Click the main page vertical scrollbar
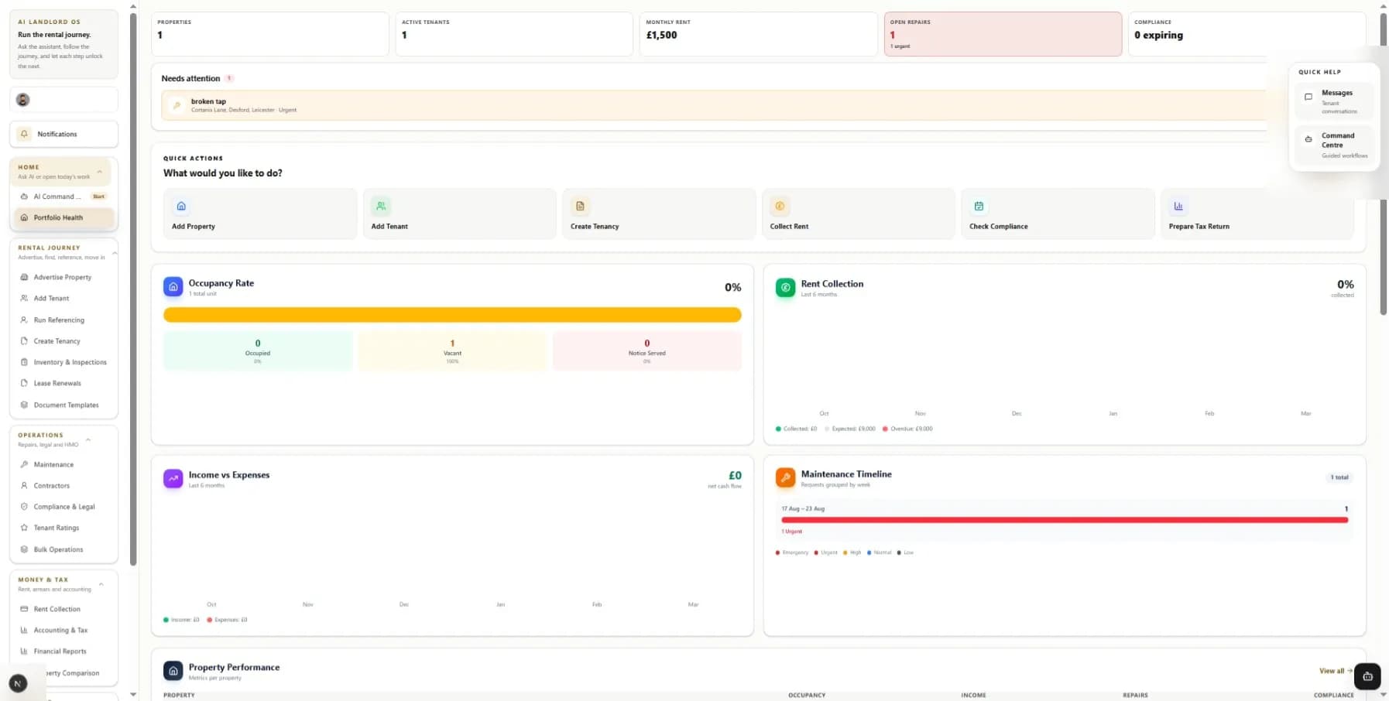 click(x=1384, y=162)
